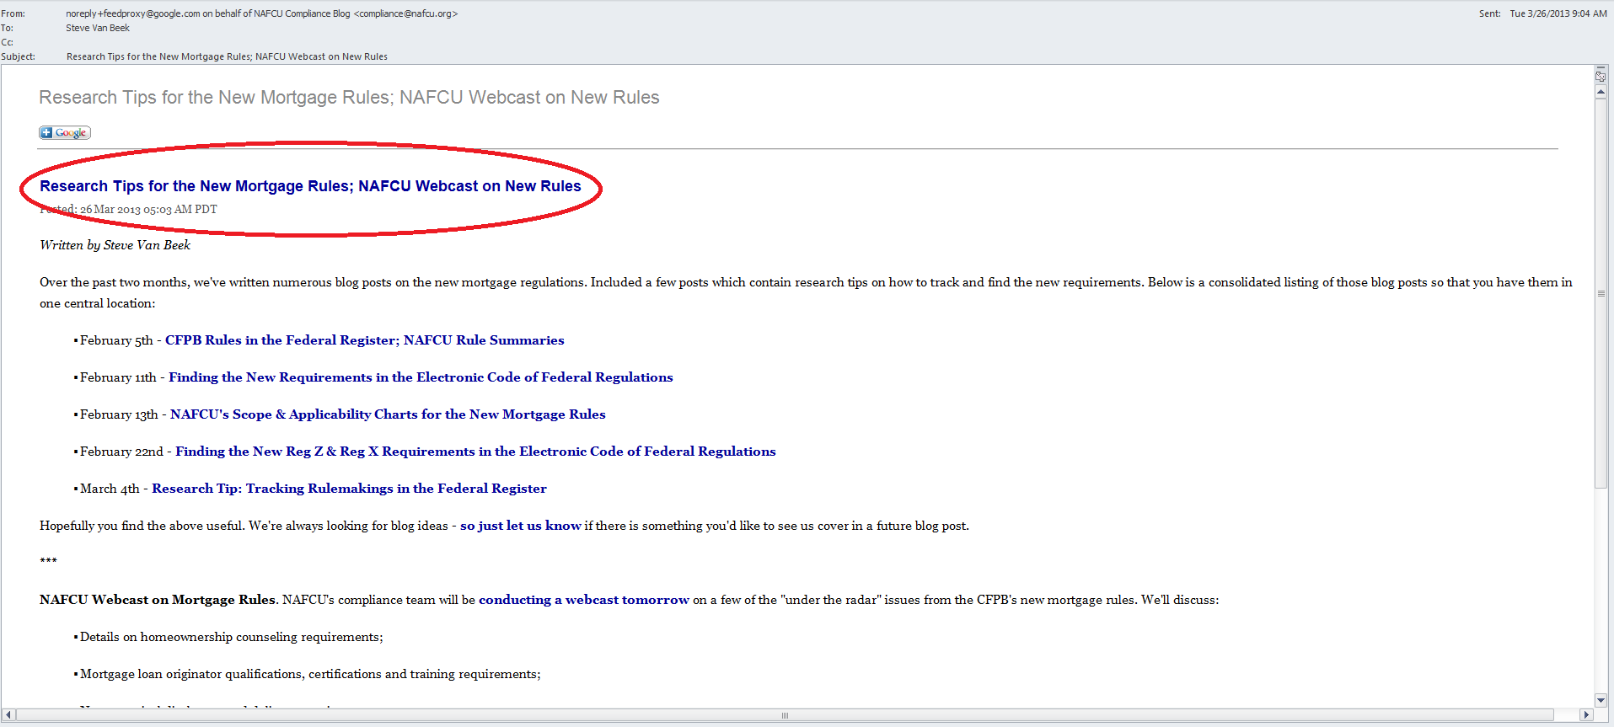Click the gray email heading title text
The image size is (1614, 727).
(x=349, y=98)
